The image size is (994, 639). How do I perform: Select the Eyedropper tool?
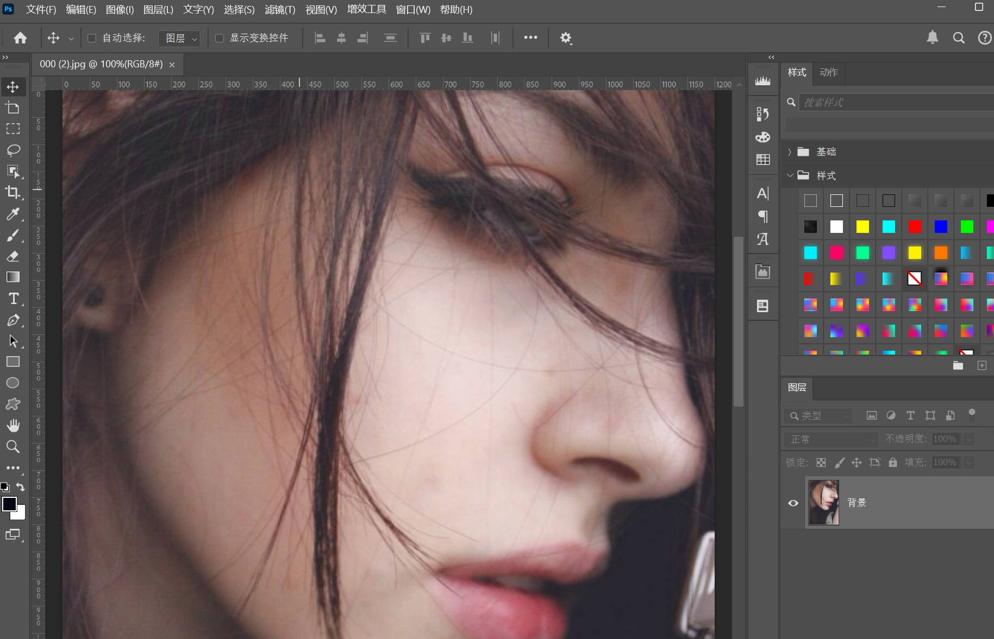(13, 214)
